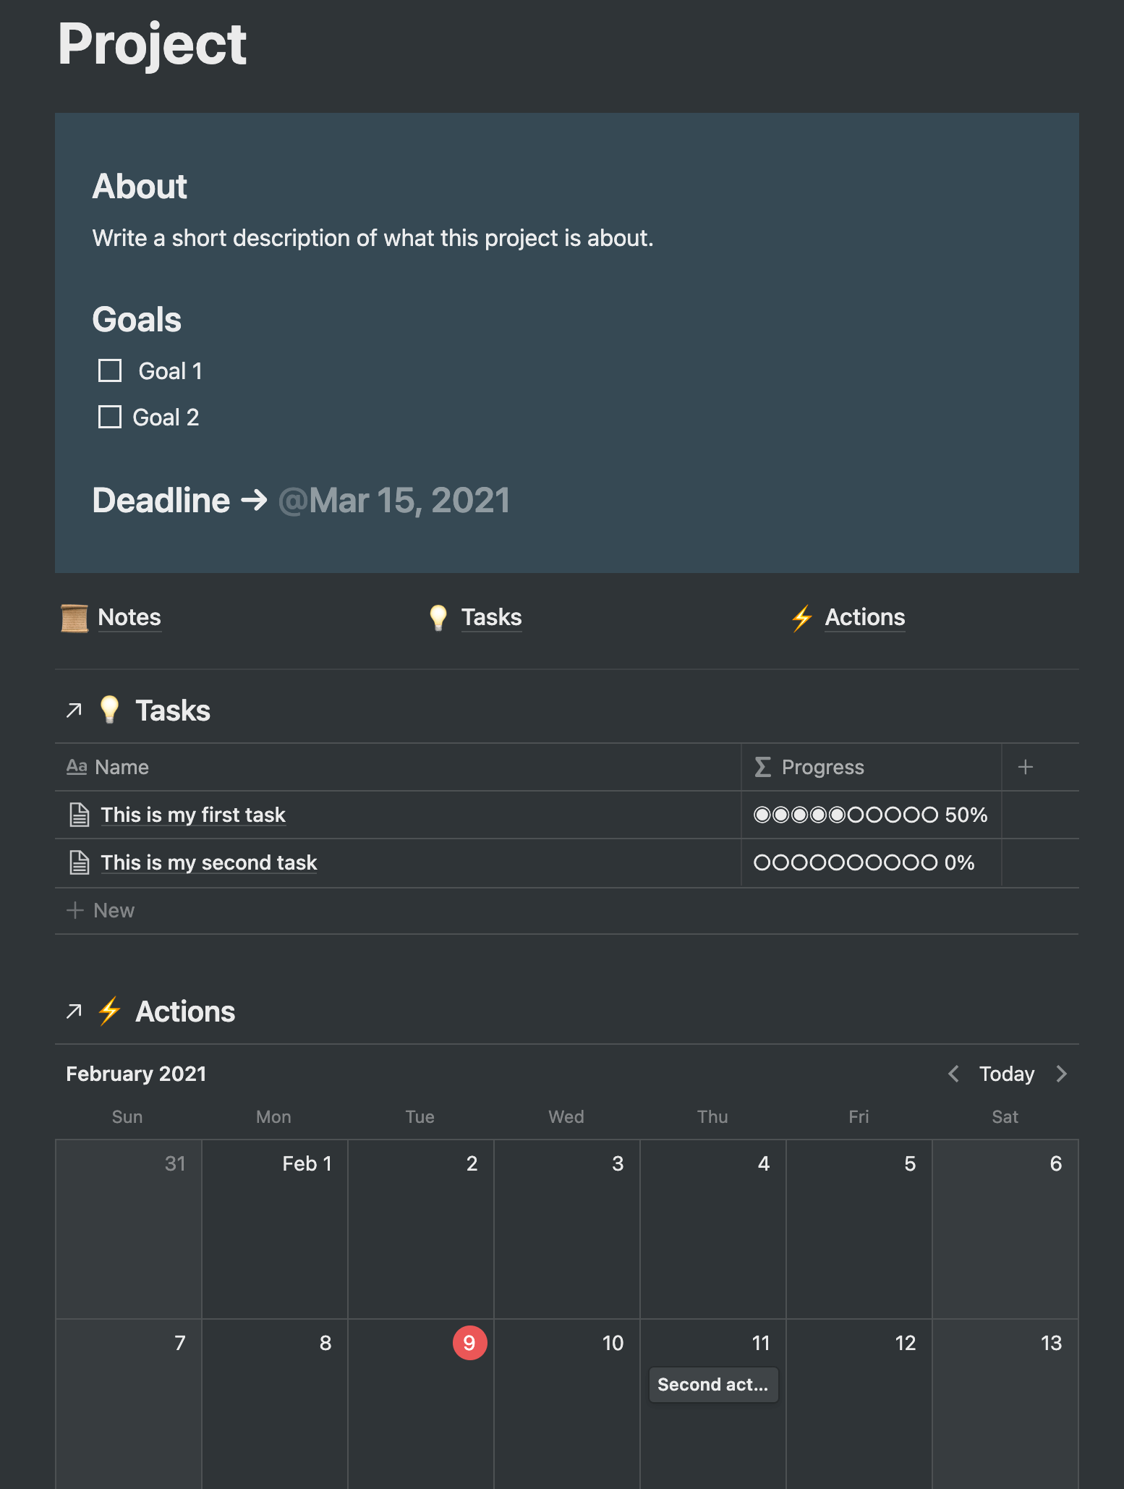Image resolution: width=1124 pixels, height=1489 pixels.
Task: Go to previous month in calendar
Action: pyautogui.click(x=954, y=1074)
